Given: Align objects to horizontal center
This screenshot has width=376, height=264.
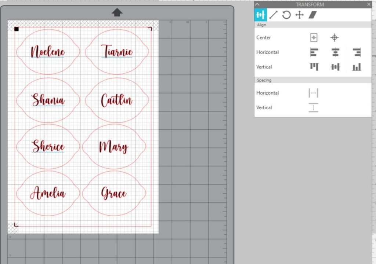Looking at the screenshot, I should (x=335, y=52).
